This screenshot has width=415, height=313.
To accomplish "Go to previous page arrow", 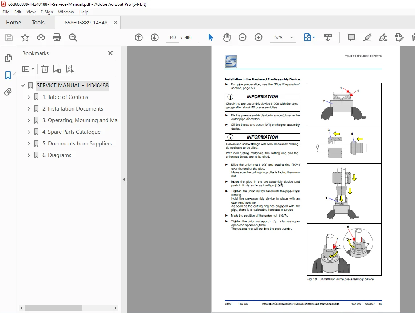I will coord(139,37).
